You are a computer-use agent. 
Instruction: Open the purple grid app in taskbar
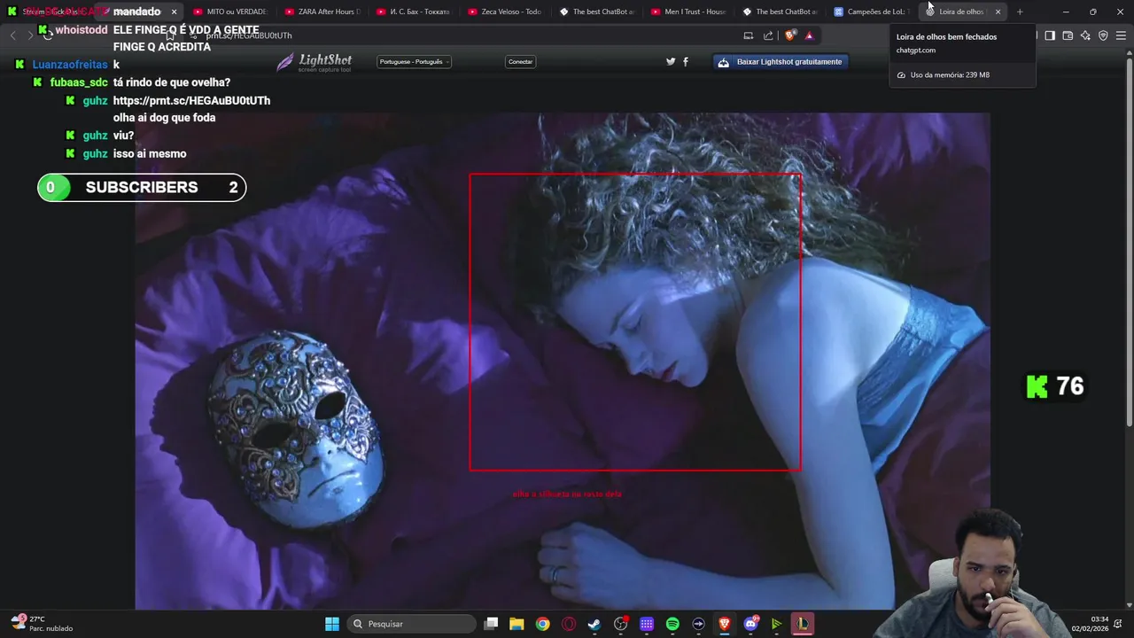647,624
